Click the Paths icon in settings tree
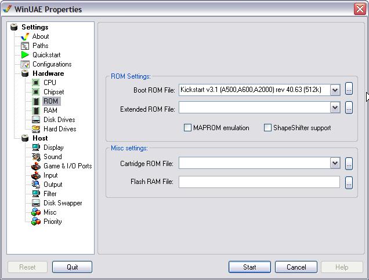 25,46
